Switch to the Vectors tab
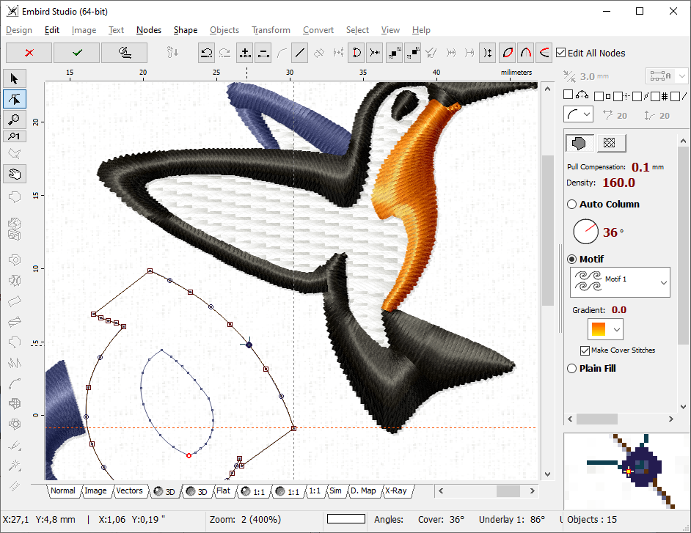Screen dimensions: 691x533 (x=130, y=491)
